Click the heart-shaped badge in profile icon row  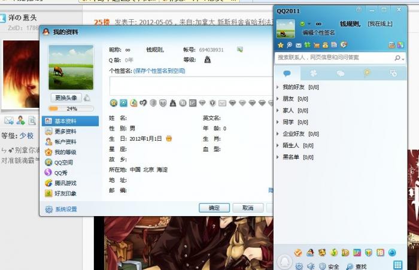[143, 103]
